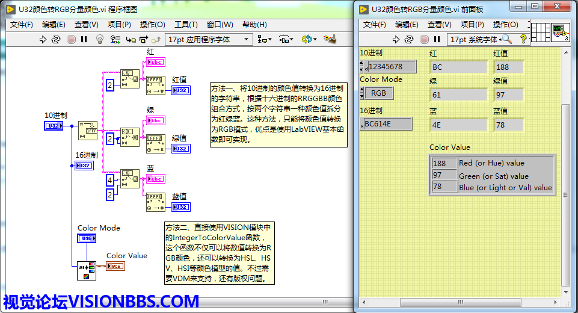Screen dimensions: 578x313
Task: Pause execution in the front panel toolbar
Action: (437, 39)
